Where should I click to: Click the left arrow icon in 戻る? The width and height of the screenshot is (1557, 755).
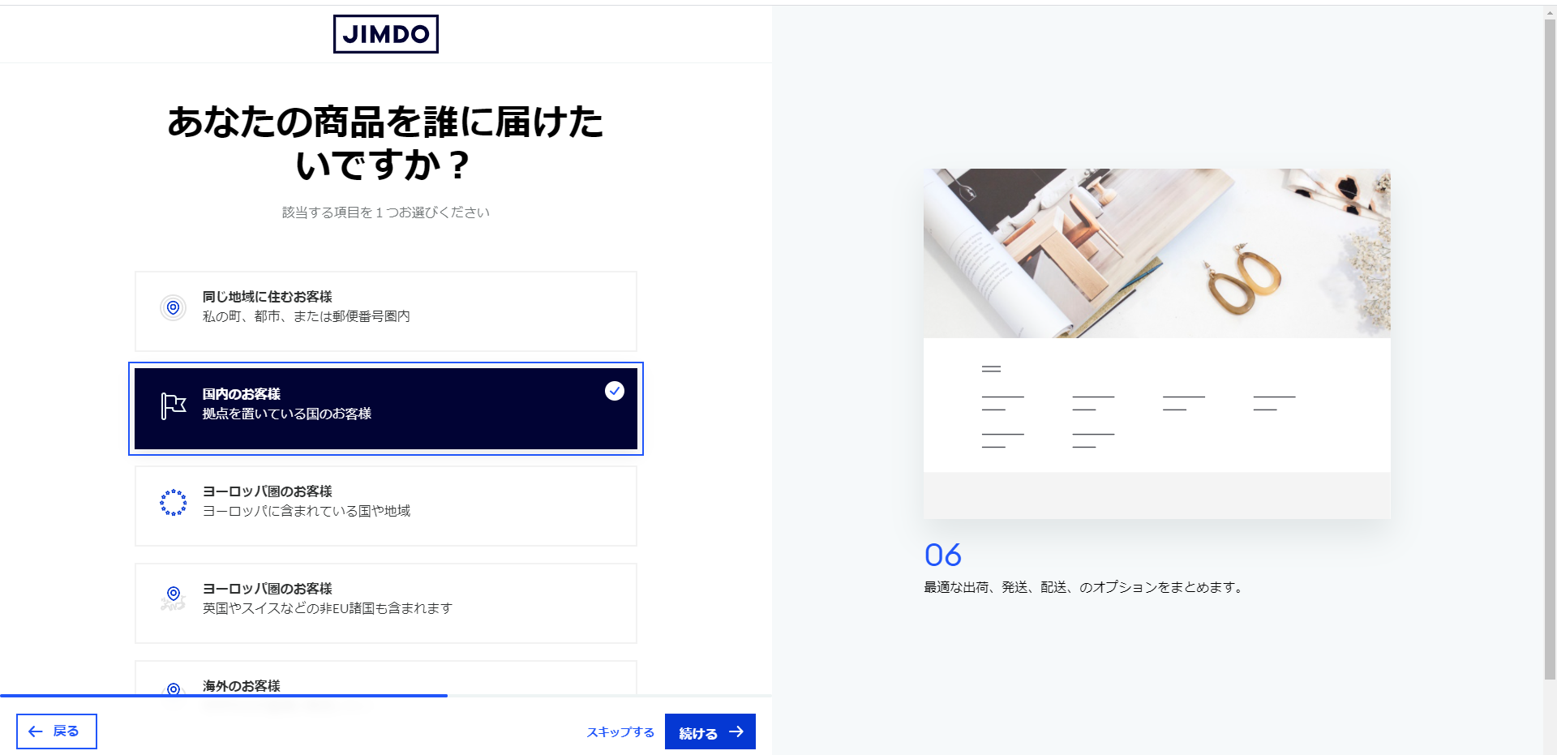pyautogui.click(x=36, y=731)
